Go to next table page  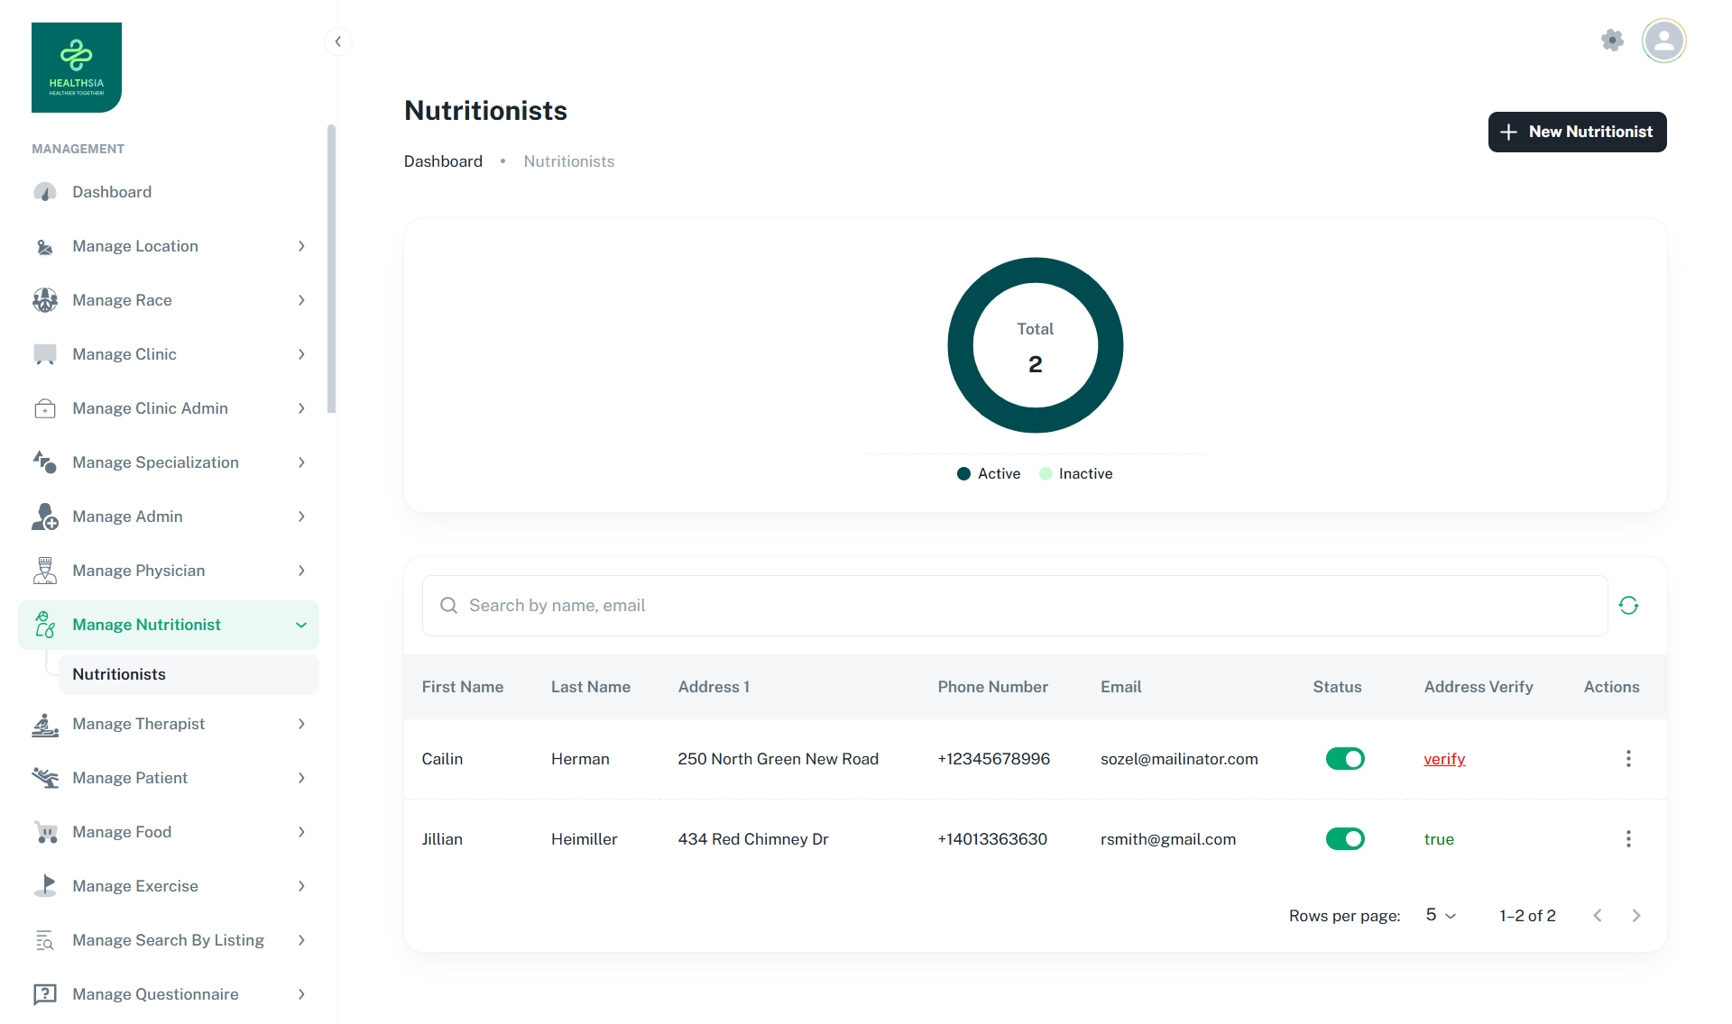tap(1635, 916)
